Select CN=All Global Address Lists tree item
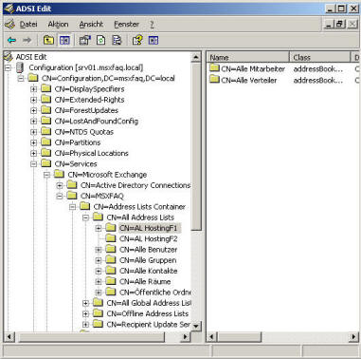The height and width of the screenshot is (359, 361). click(149, 303)
